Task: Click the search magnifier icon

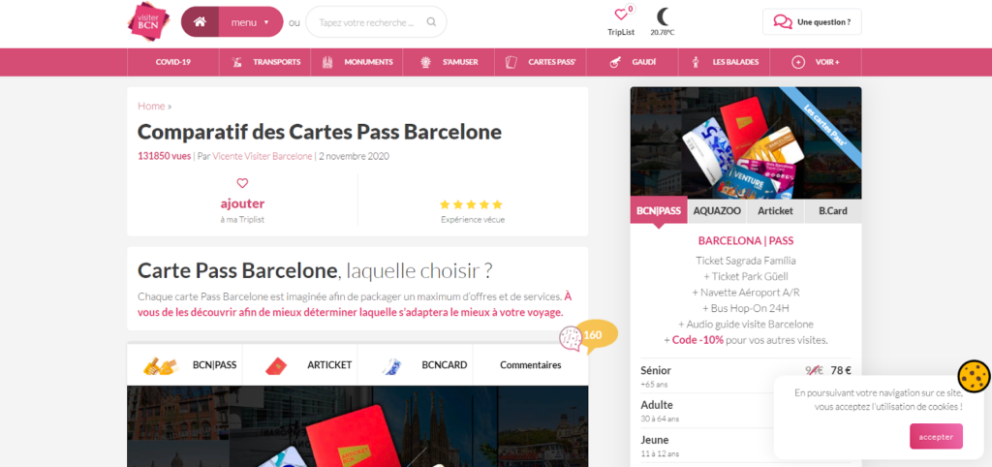Action: [x=431, y=22]
